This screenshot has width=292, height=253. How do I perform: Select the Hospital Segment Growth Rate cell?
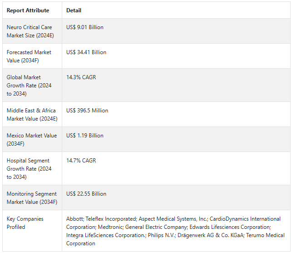32,168
